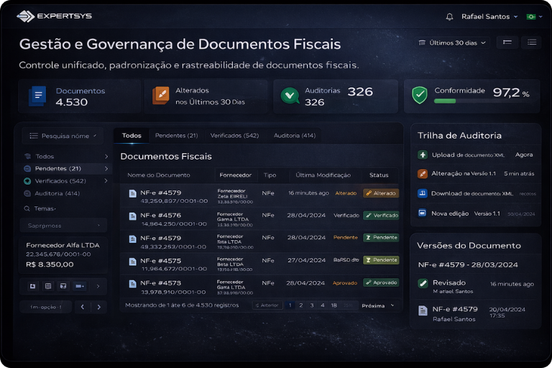Switch to the compact list view

click(507, 42)
